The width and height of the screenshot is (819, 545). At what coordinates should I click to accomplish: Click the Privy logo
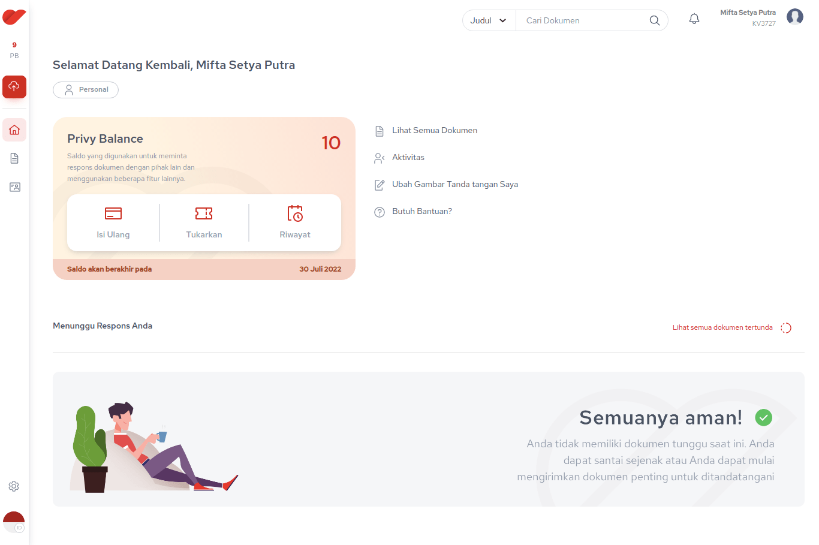coord(14,17)
